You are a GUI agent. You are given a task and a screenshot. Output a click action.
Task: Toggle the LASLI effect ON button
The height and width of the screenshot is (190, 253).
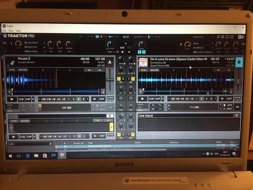(x=51, y=52)
